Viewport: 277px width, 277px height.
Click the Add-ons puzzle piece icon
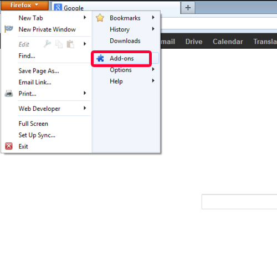coord(100,58)
